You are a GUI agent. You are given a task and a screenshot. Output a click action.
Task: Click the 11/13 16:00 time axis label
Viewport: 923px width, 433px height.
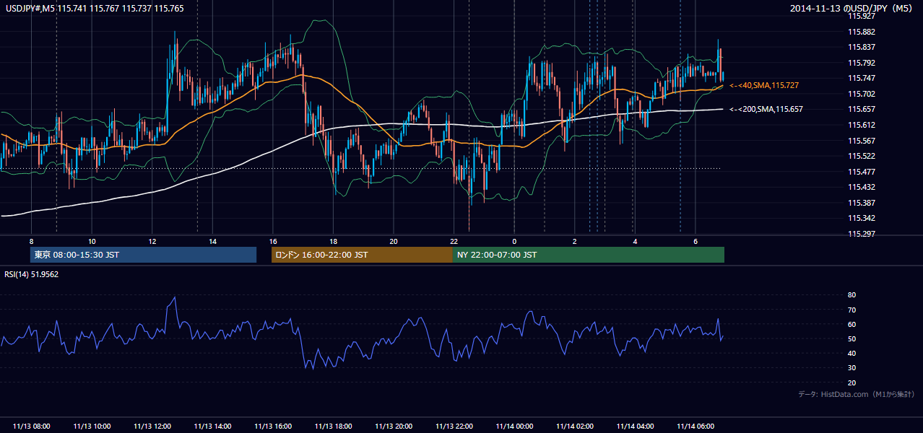click(x=273, y=426)
